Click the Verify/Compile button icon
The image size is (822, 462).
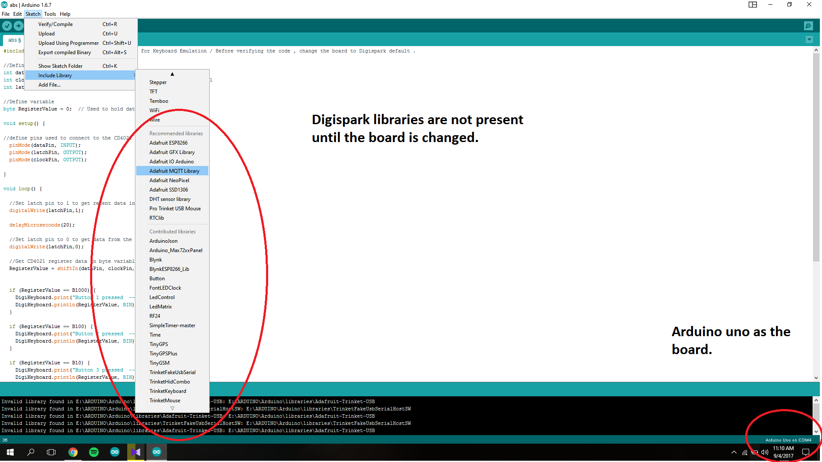[8, 27]
